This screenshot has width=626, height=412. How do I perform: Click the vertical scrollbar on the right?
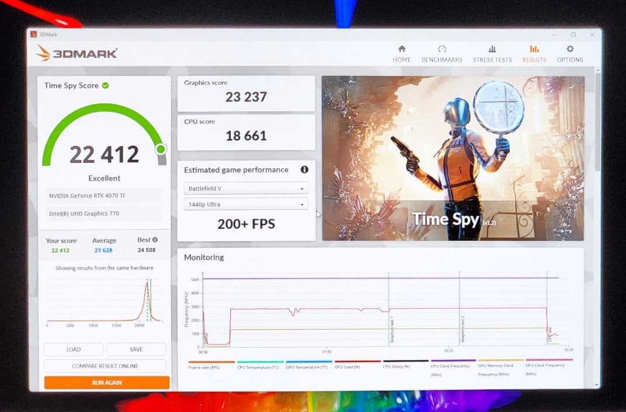597,121
